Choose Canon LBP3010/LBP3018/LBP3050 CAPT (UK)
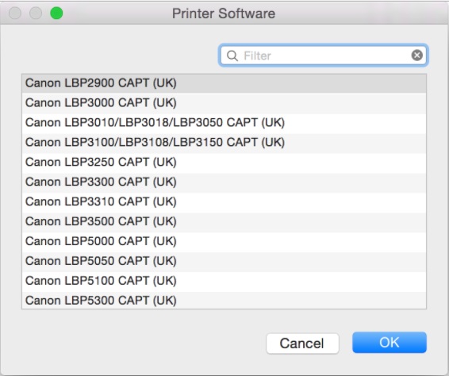The image size is (449, 376). 224,123
